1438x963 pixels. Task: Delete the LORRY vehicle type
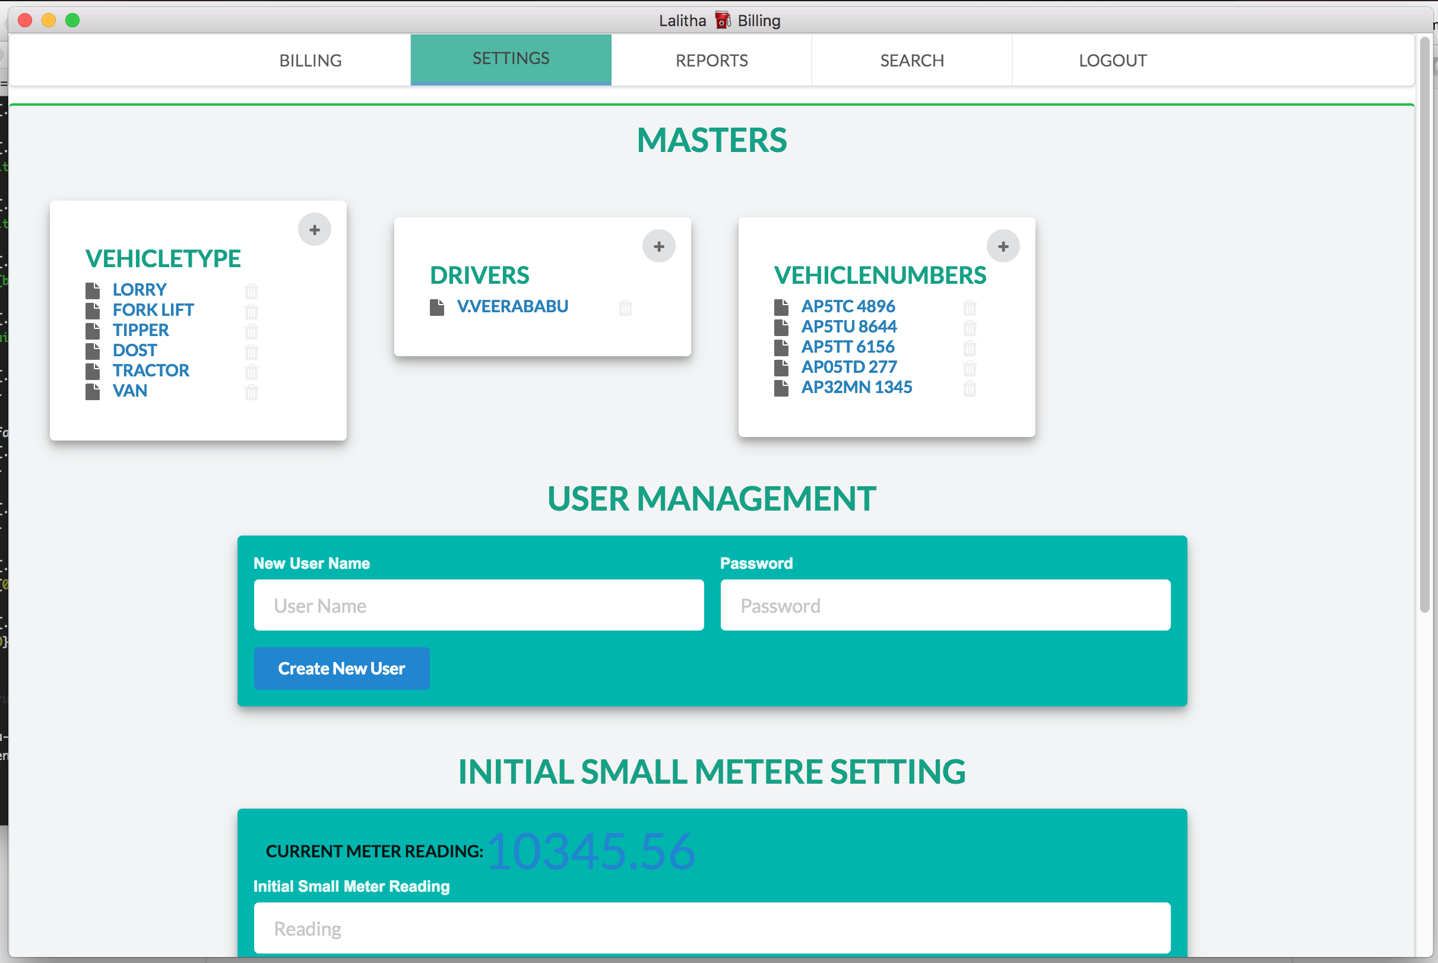251,290
